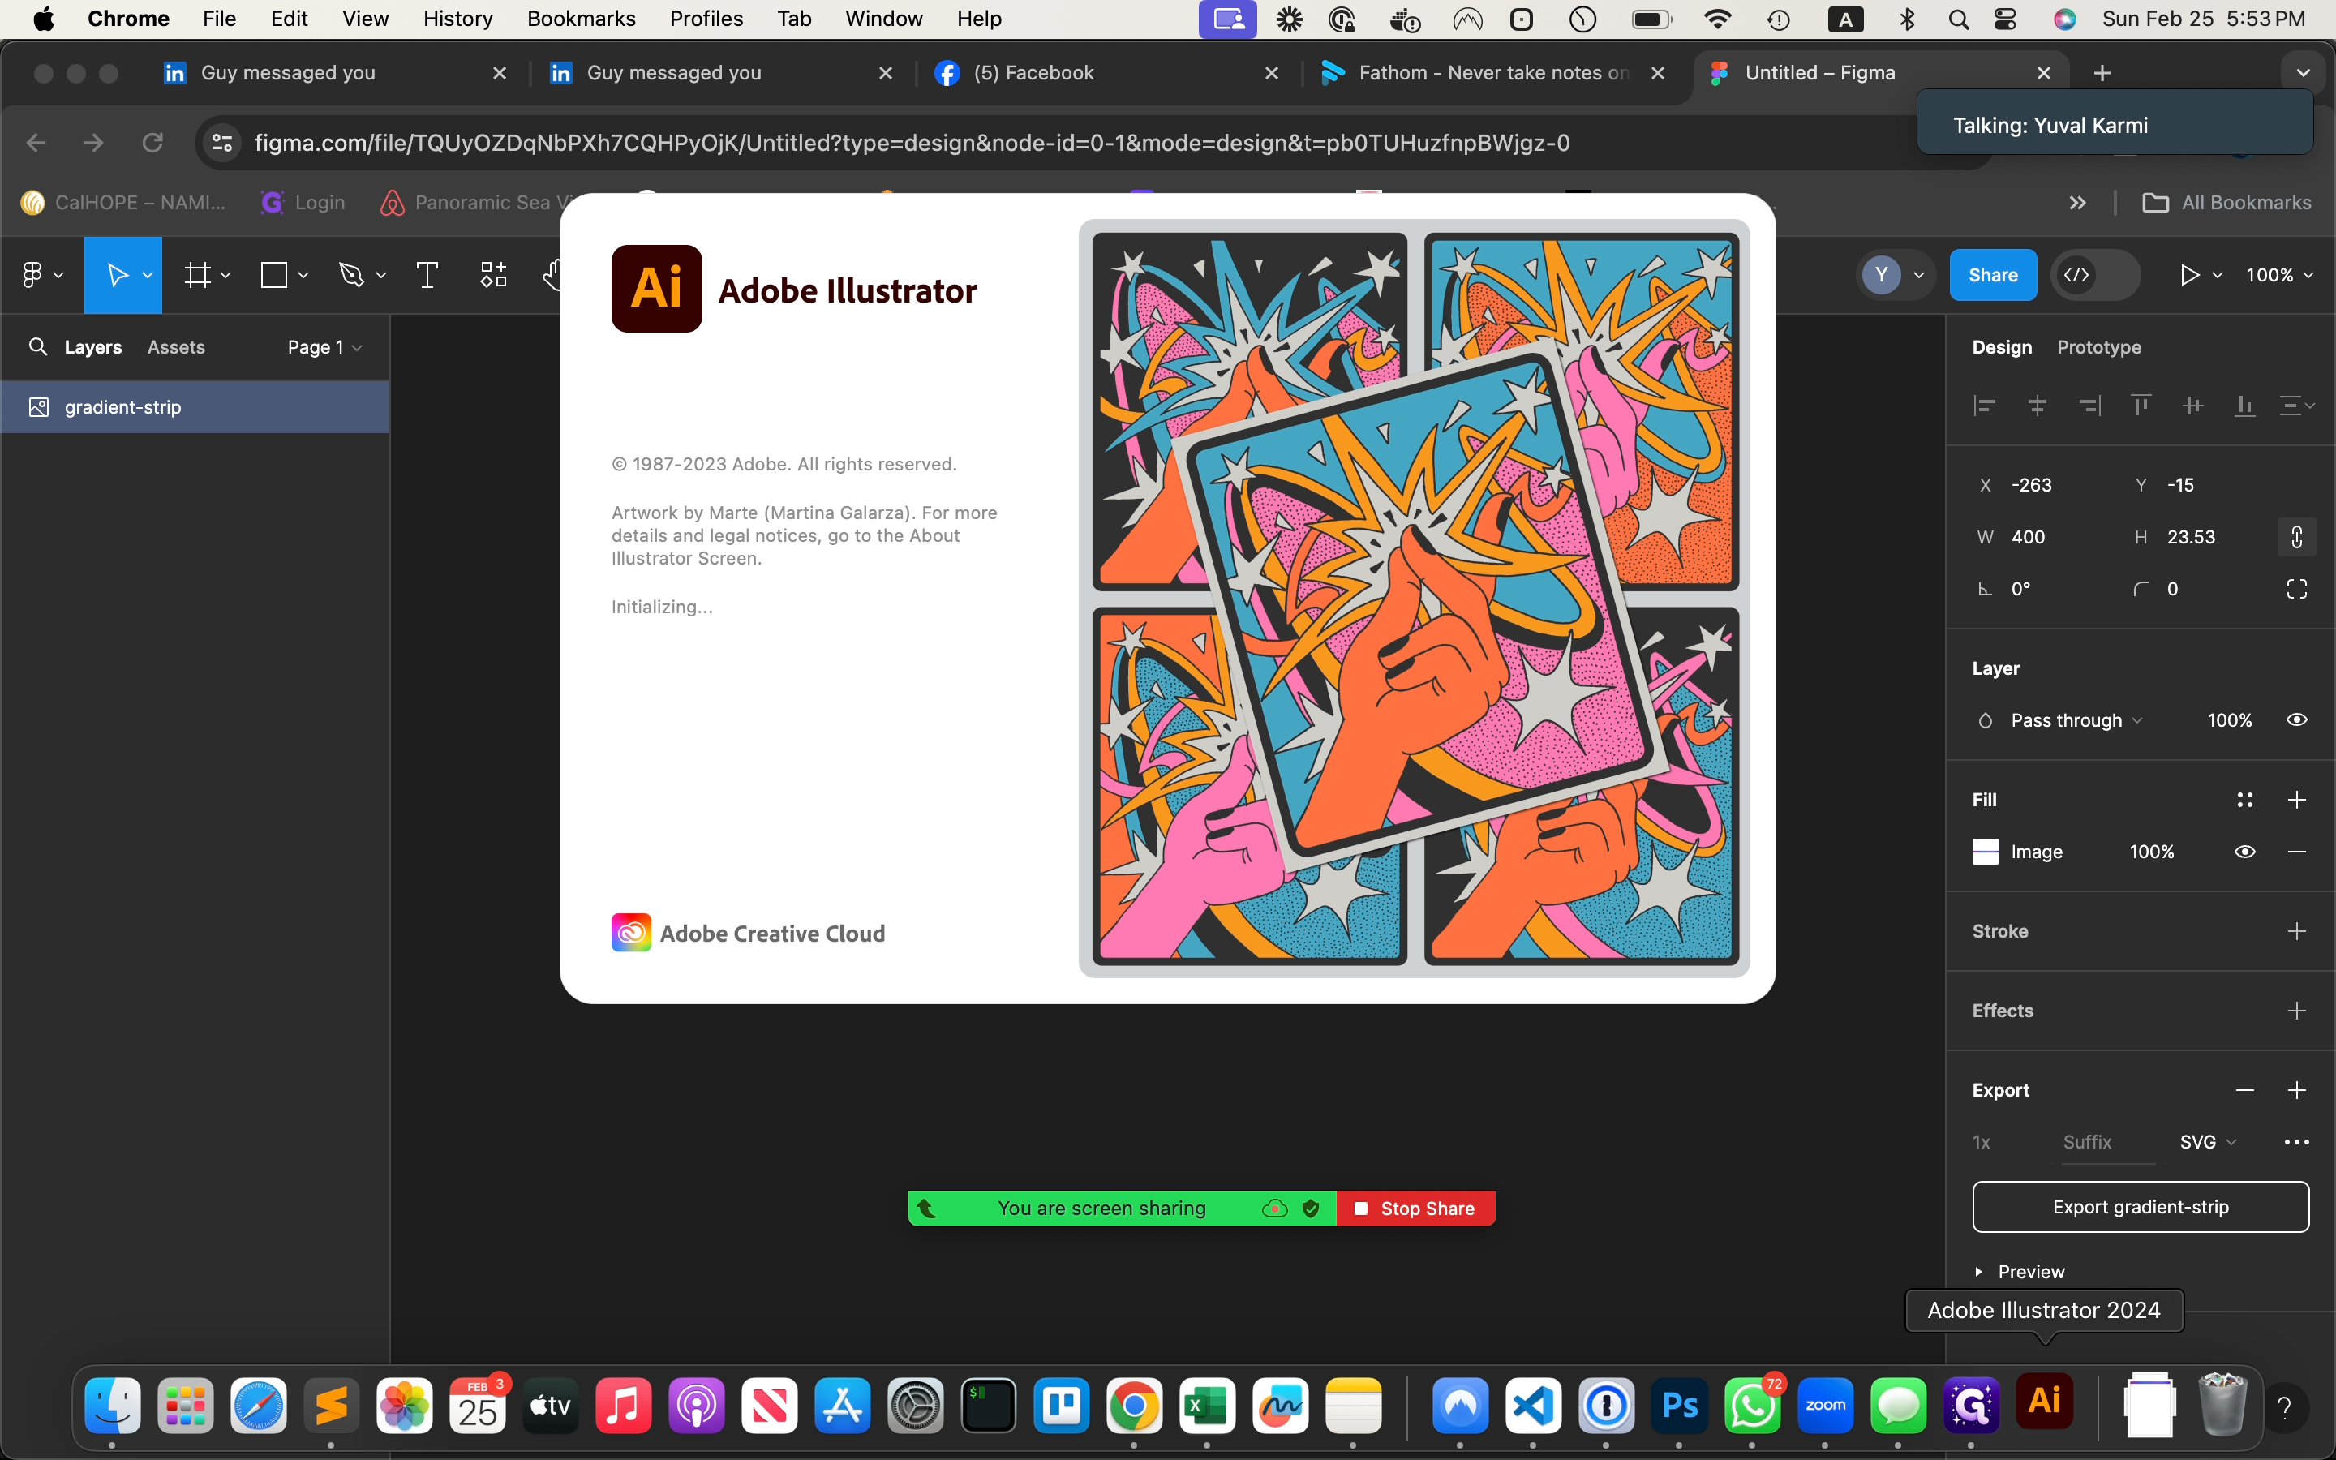
Task: Click Align left icon in Design panel
Action: point(1985,406)
